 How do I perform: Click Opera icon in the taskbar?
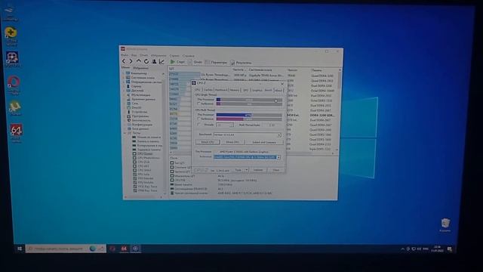tap(112, 249)
